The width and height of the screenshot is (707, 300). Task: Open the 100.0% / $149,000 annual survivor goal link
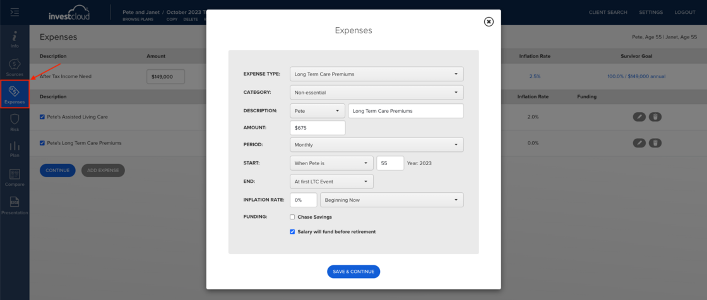point(636,77)
